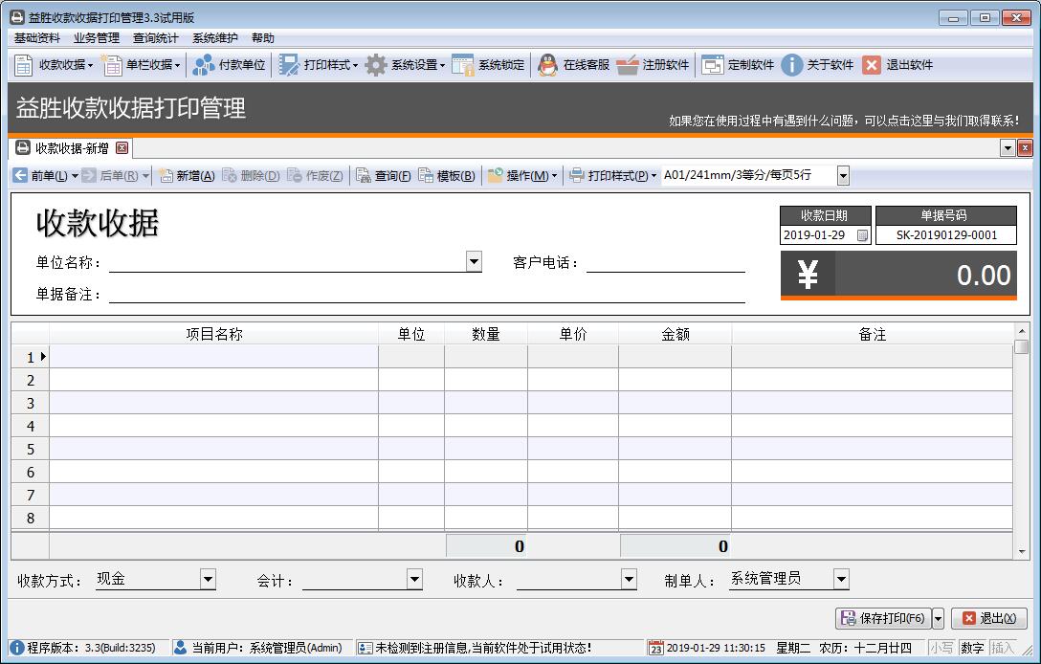The width and height of the screenshot is (1041, 664).
Task: Click the 保存打印(F6) button
Action: 882,618
